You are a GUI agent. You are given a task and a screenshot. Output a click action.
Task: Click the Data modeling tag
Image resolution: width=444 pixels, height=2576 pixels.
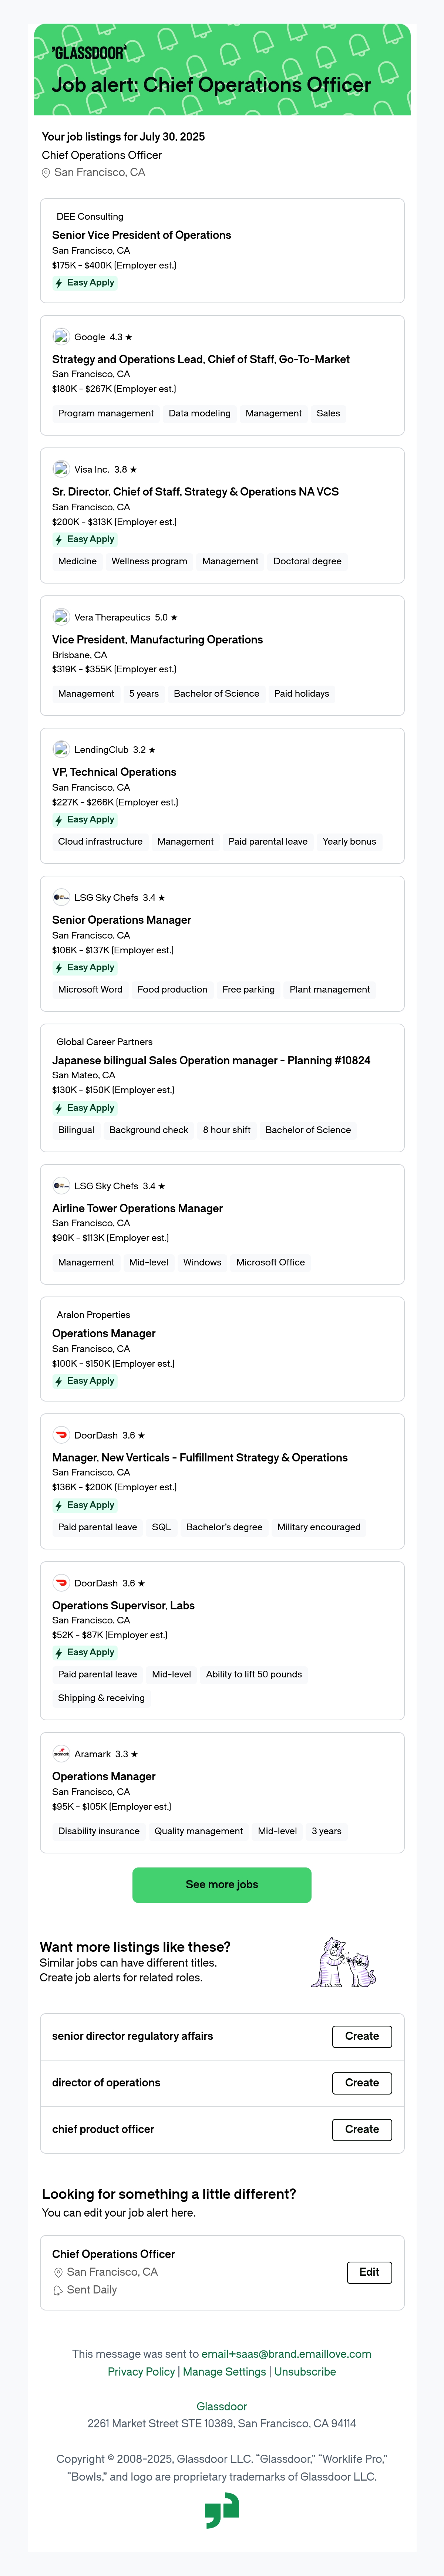tap(199, 413)
